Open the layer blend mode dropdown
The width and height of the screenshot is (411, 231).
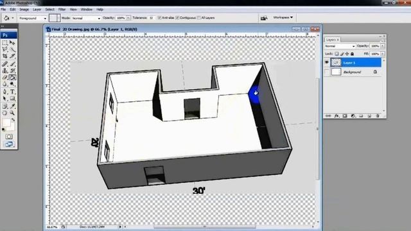[x=340, y=46]
